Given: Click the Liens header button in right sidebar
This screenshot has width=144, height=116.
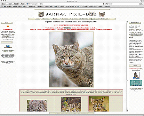Looking at the screenshot, I should [135, 66].
